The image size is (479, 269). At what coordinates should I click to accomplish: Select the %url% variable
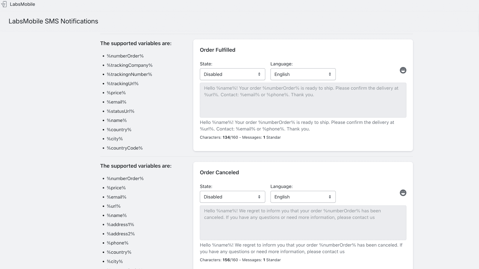click(x=113, y=206)
